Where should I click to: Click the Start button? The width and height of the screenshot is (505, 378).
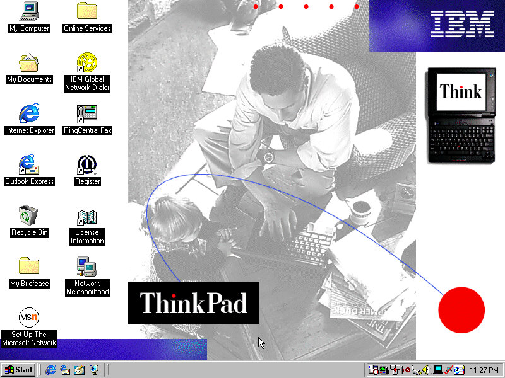(x=18, y=370)
